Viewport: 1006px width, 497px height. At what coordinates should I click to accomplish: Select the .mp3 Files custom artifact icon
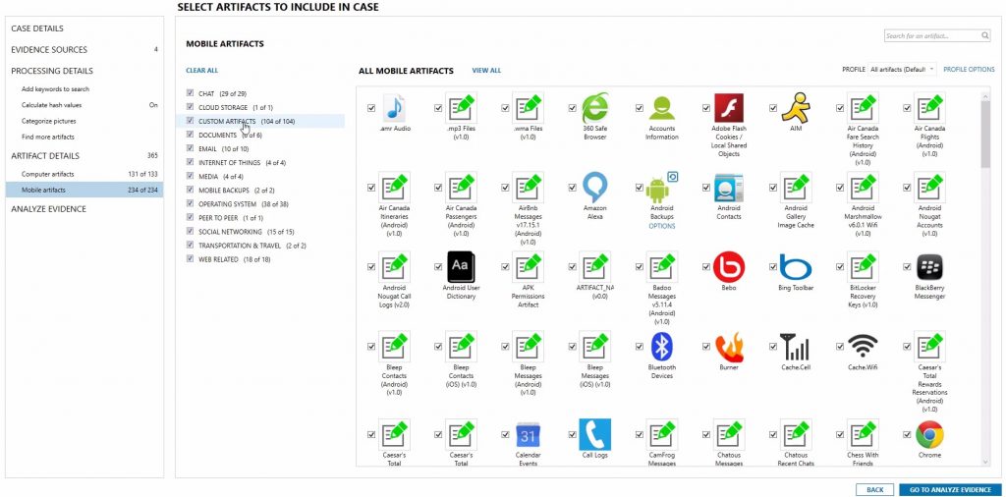pos(462,108)
